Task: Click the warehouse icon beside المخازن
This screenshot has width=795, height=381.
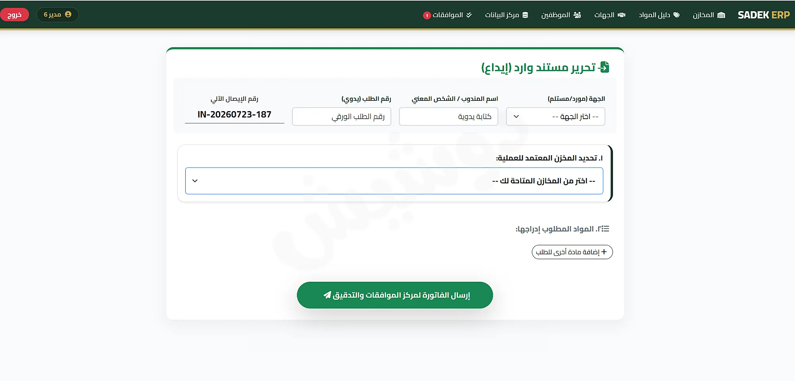Action: click(x=721, y=15)
